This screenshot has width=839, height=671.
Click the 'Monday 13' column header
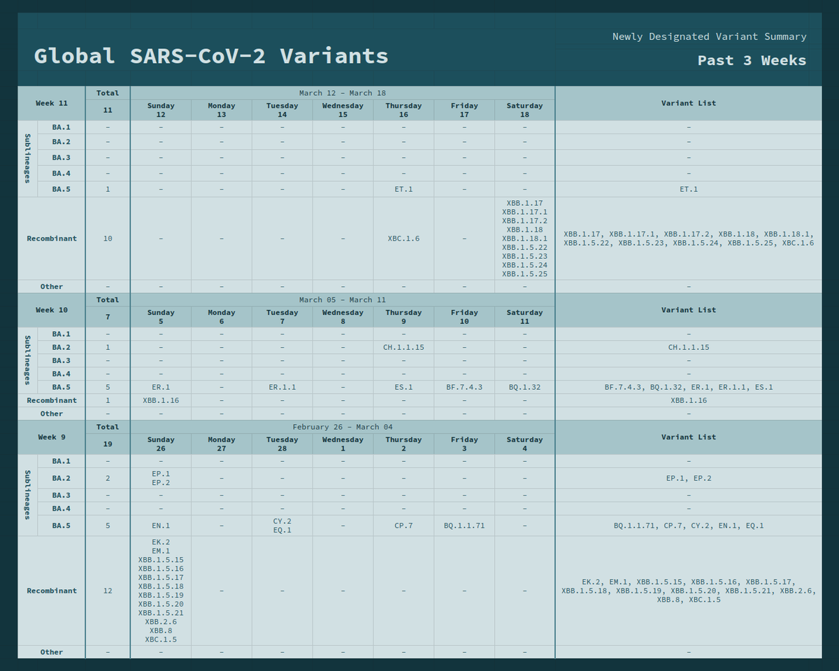(x=222, y=110)
